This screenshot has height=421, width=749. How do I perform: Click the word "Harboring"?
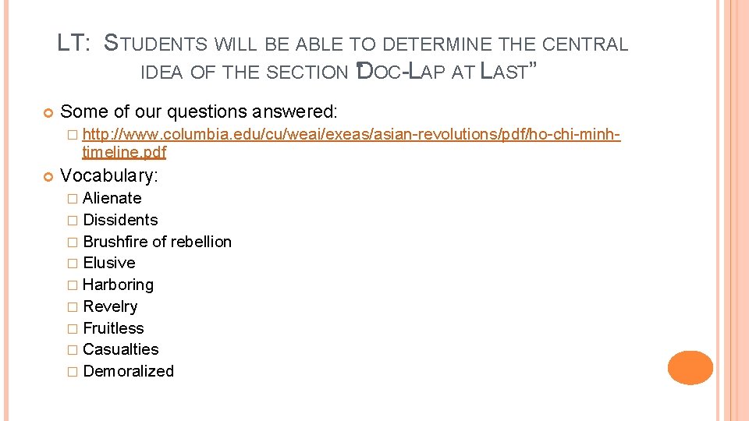coord(118,285)
